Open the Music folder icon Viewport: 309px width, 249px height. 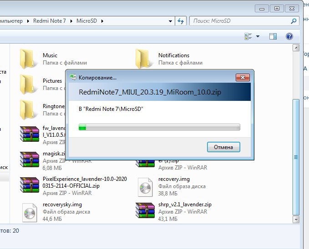(28, 59)
